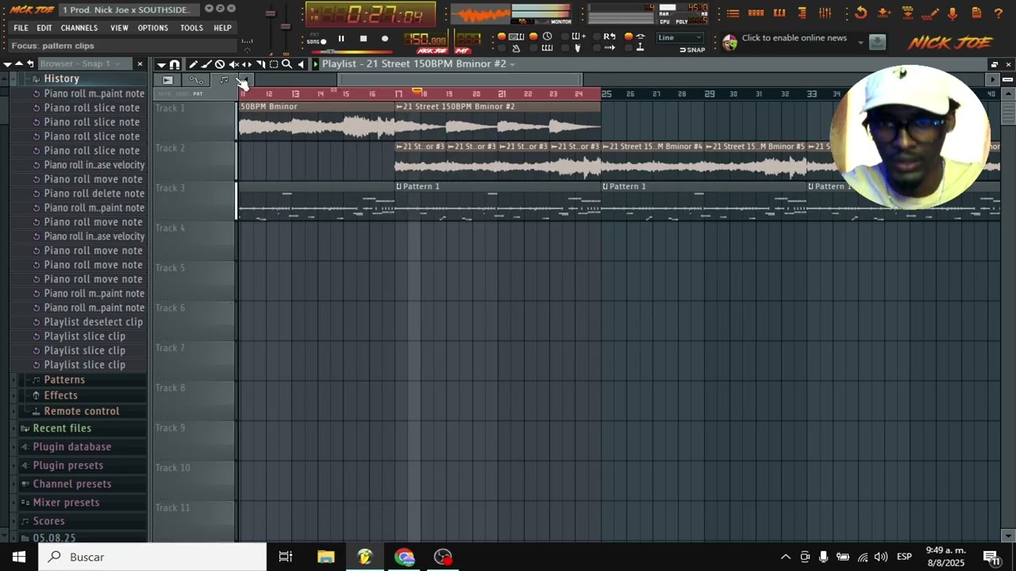Expand the Effects folder in browser
1016x571 pixels.
[61, 395]
